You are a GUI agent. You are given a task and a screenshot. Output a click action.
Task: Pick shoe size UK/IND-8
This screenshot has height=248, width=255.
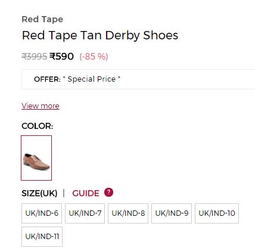[x=128, y=213]
